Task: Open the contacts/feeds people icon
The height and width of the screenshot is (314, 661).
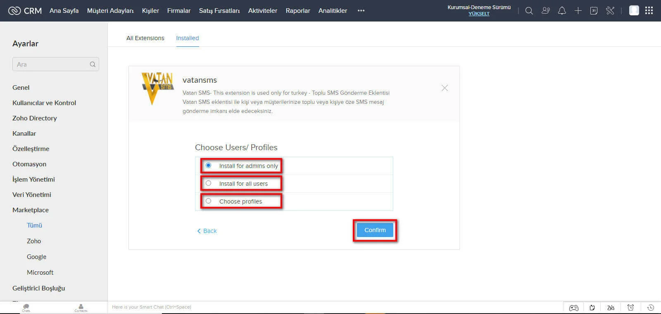Action: coord(546,11)
